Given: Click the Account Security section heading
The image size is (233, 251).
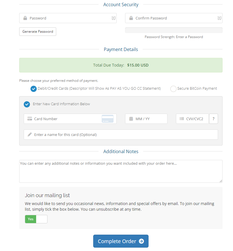Looking at the screenshot, I should [x=121, y=5].
